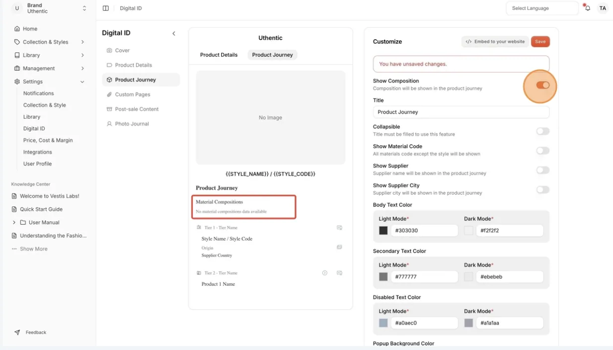The image size is (613, 350).
Task: Click the U brand logo badge
Action: point(17,8)
